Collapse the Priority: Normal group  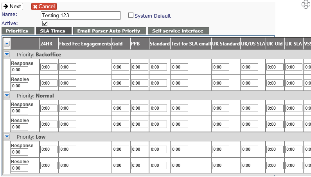[7, 96]
